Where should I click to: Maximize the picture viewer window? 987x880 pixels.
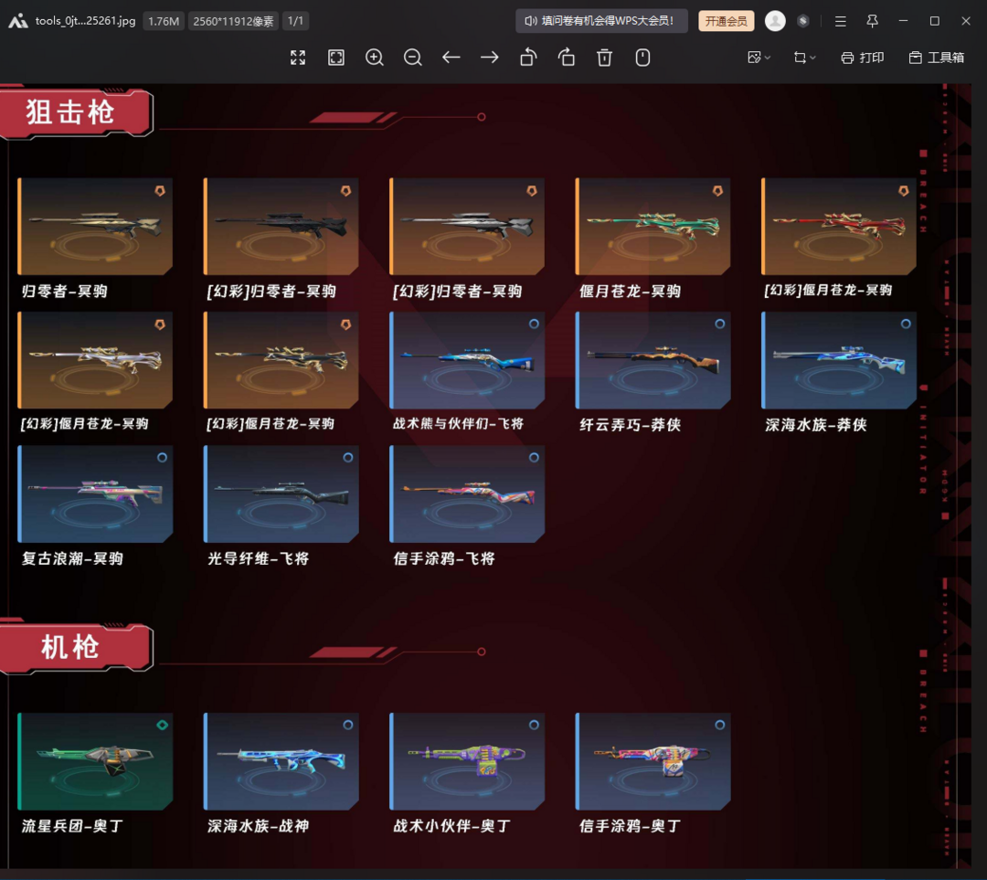tap(935, 21)
